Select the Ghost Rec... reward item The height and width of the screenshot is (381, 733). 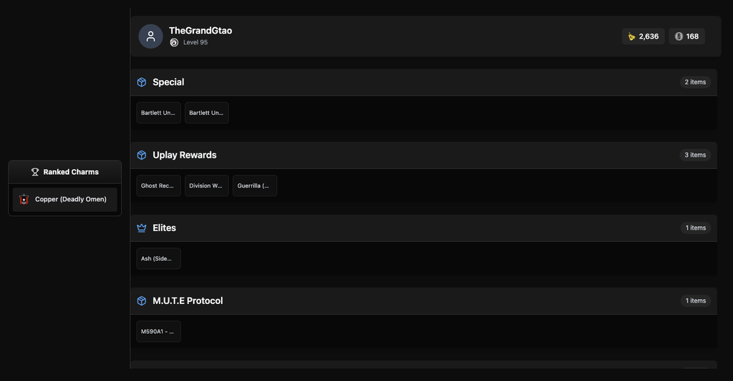158,186
